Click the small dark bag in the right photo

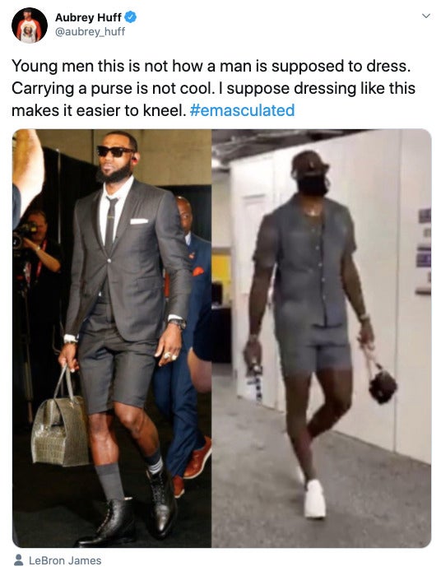[x=381, y=385]
